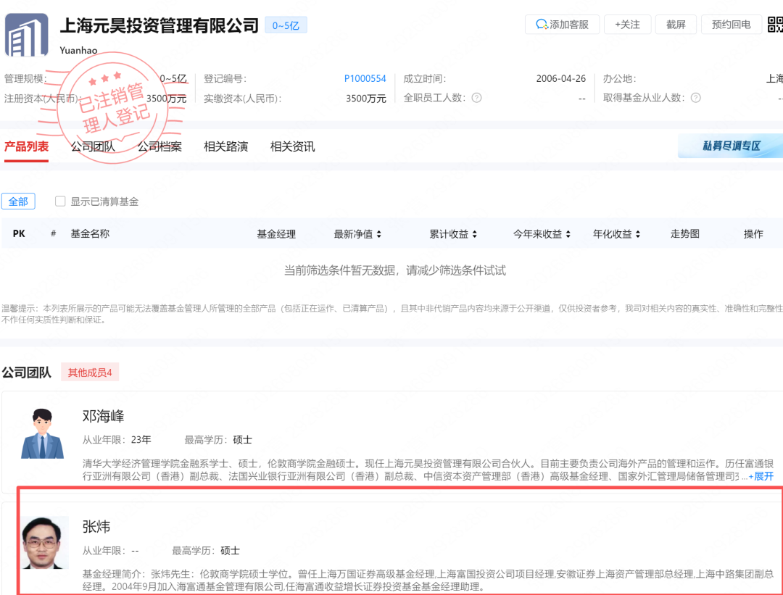
Task: Expand 邓海峰 bio with +展开
Action: point(761,476)
